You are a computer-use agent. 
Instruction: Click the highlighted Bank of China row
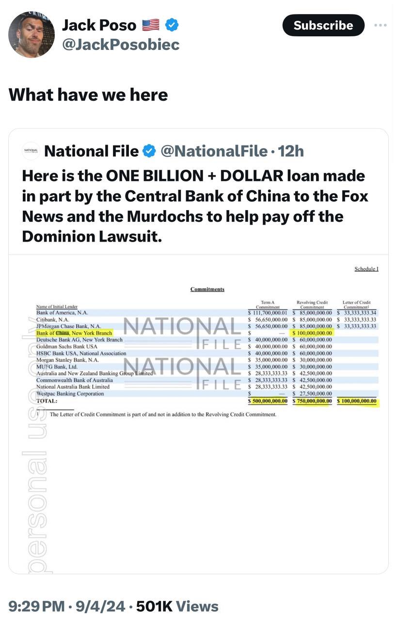[74, 333]
